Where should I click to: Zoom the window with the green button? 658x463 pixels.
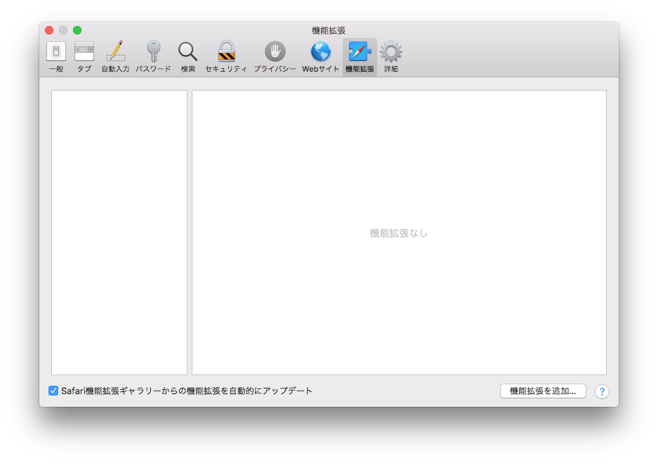(x=77, y=30)
